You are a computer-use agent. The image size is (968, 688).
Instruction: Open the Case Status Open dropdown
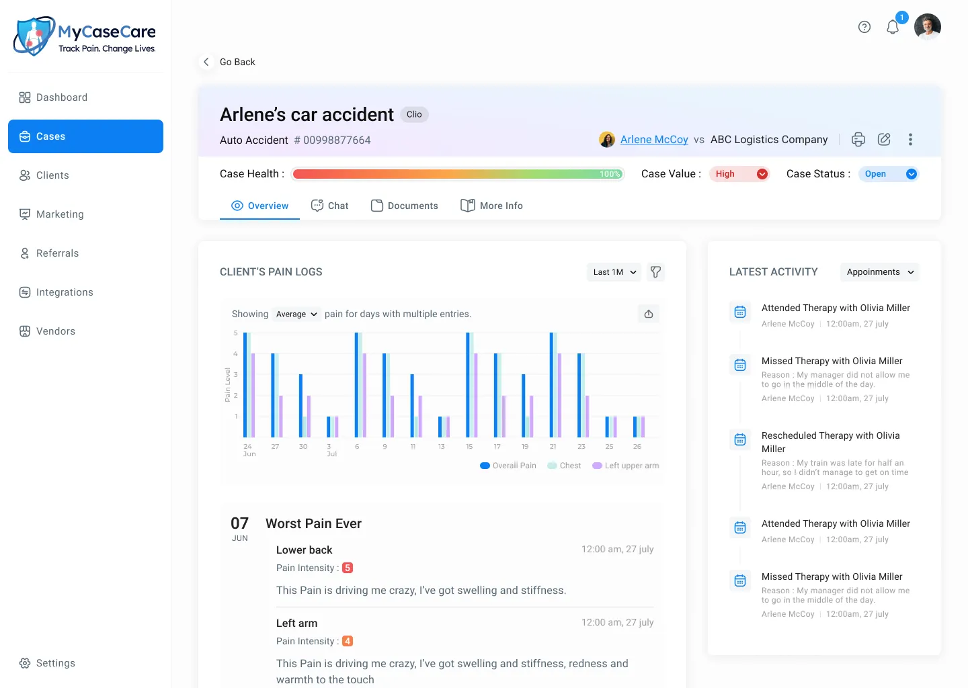click(x=889, y=174)
